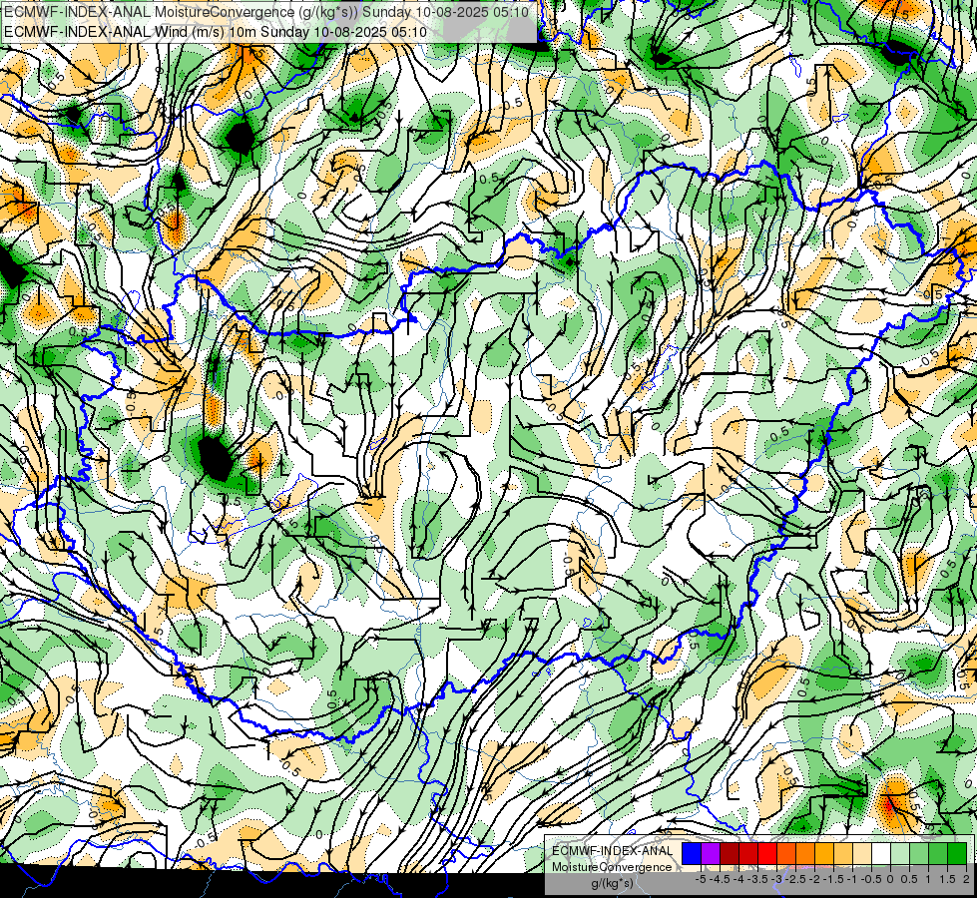This screenshot has height=898, width=977.
Task: Click the white swatch in the legend
Action: tap(881, 854)
